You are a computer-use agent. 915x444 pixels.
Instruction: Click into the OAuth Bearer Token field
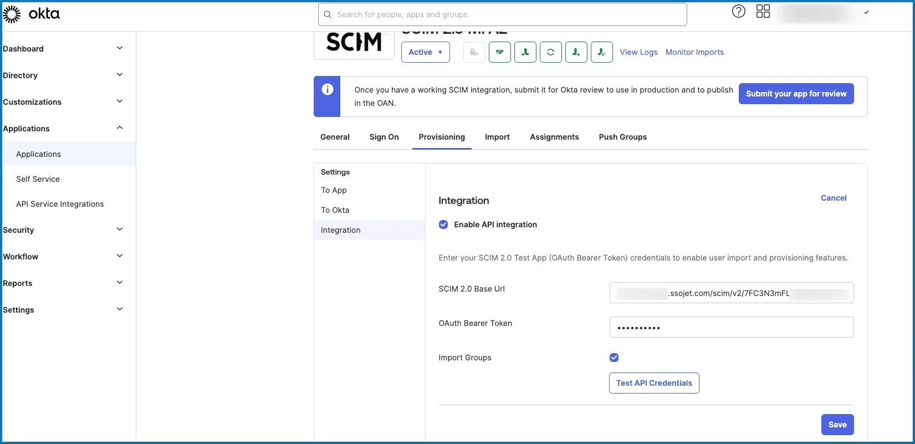[731, 327]
